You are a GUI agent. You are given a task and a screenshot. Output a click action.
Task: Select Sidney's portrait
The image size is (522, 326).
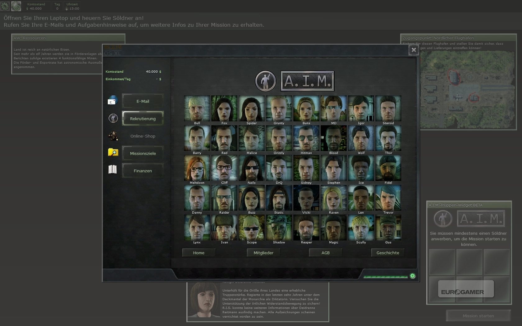pyautogui.click(x=306, y=168)
